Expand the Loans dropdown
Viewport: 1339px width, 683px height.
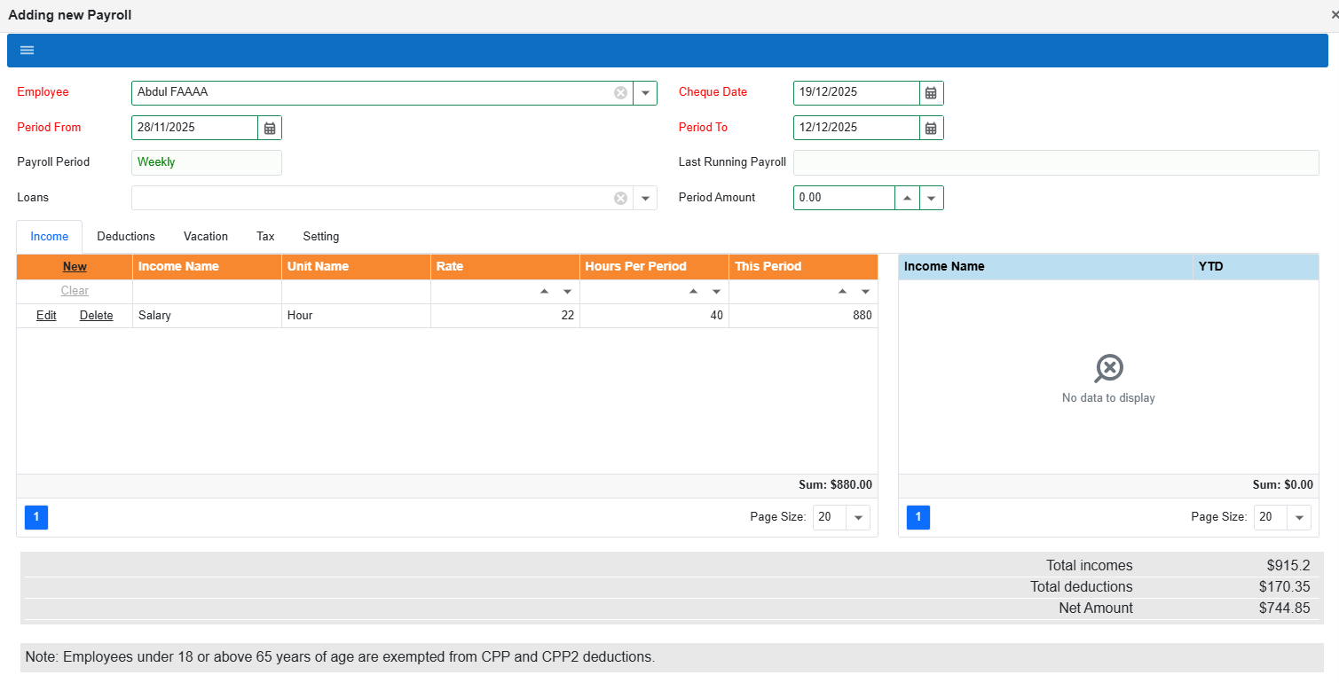tap(645, 198)
